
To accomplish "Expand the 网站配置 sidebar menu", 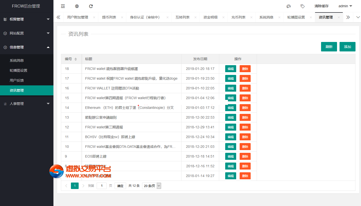I will 27,33.
